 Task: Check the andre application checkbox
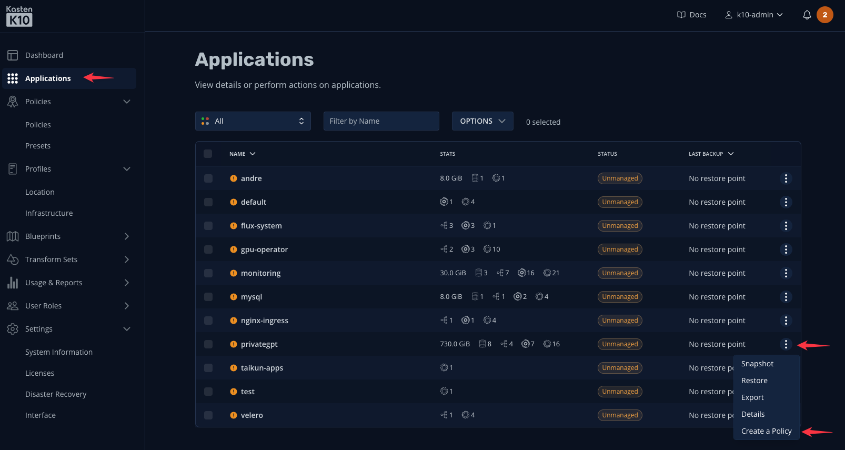208,178
